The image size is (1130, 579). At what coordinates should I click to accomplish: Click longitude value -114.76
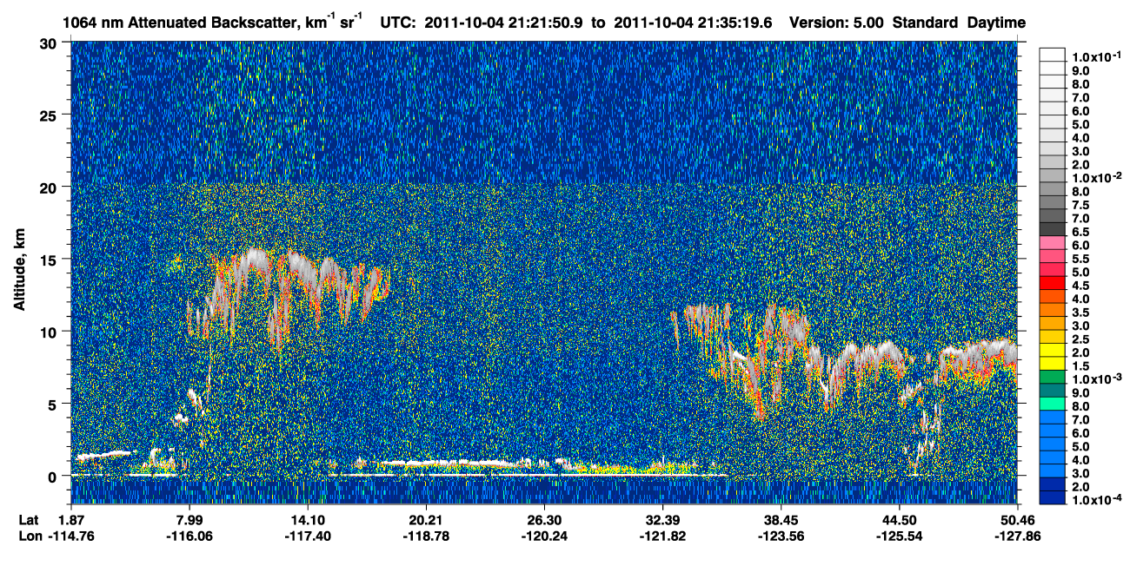tap(71, 536)
